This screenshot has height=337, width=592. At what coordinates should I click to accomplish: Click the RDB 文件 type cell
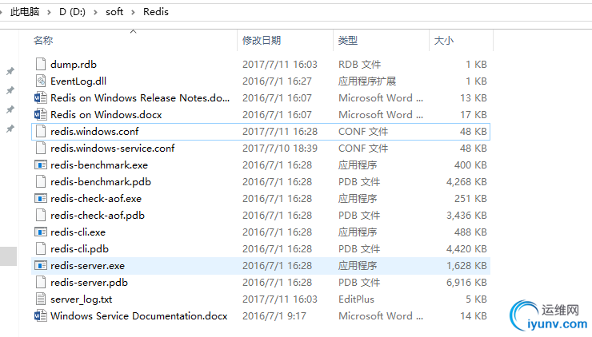359,65
